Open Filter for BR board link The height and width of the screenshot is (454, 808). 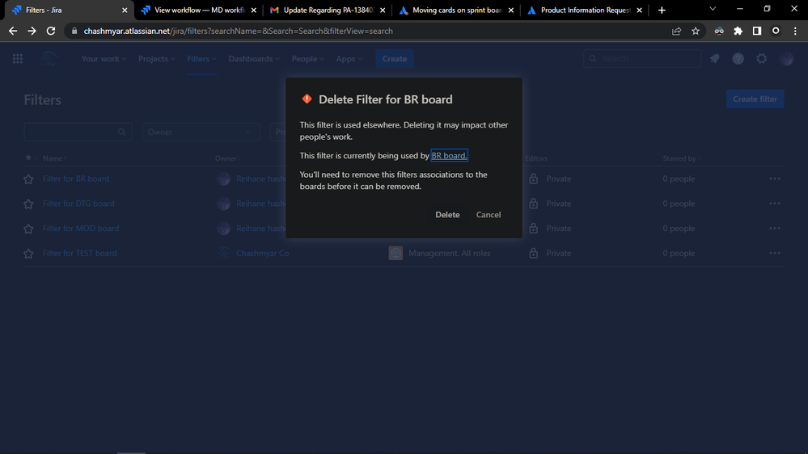click(x=76, y=179)
